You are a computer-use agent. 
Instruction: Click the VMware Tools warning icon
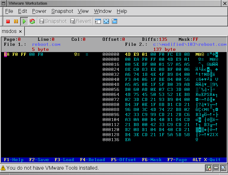tap(3, 168)
